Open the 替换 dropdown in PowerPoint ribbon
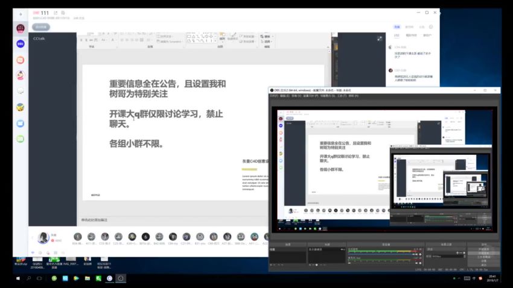513x288 pixels. tap(267, 37)
